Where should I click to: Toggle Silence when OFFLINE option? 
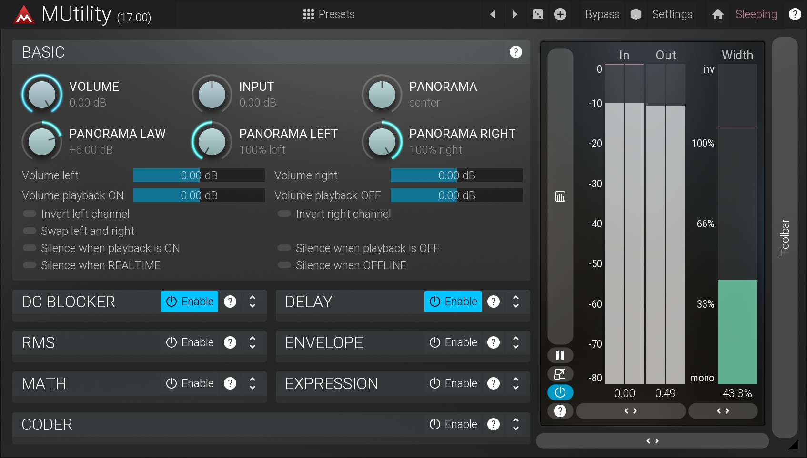tap(284, 265)
